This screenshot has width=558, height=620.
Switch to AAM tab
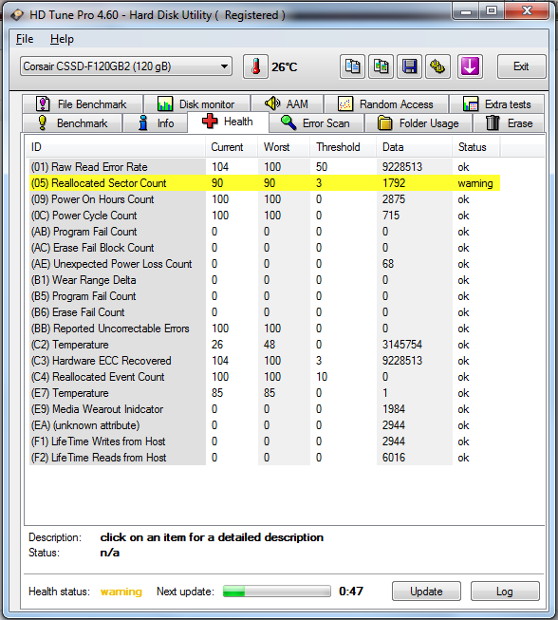287,104
